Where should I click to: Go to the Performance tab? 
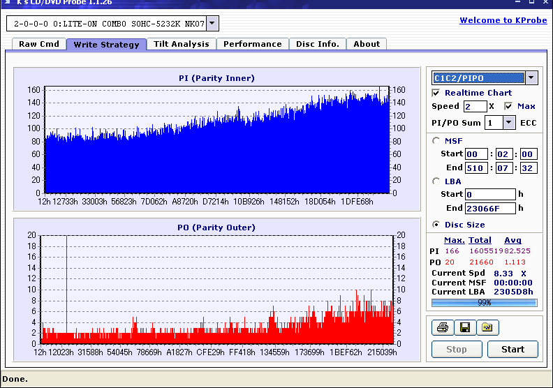tap(253, 44)
